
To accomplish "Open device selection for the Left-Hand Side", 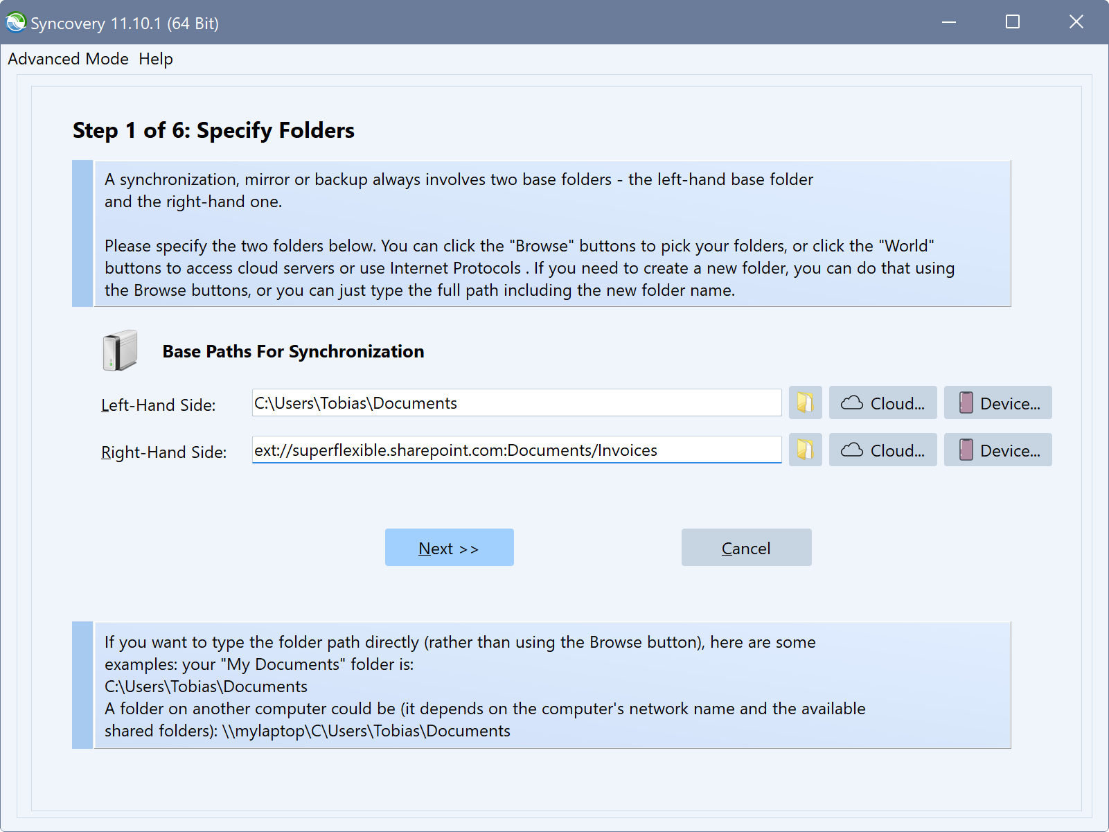I will click(997, 402).
